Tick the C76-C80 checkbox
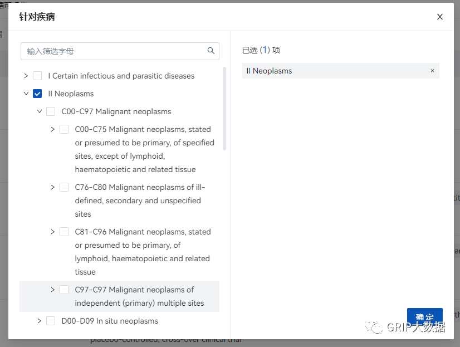This screenshot has width=460, height=347. click(x=64, y=187)
